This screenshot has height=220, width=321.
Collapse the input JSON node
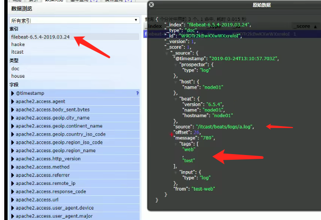click(x=175, y=173)
